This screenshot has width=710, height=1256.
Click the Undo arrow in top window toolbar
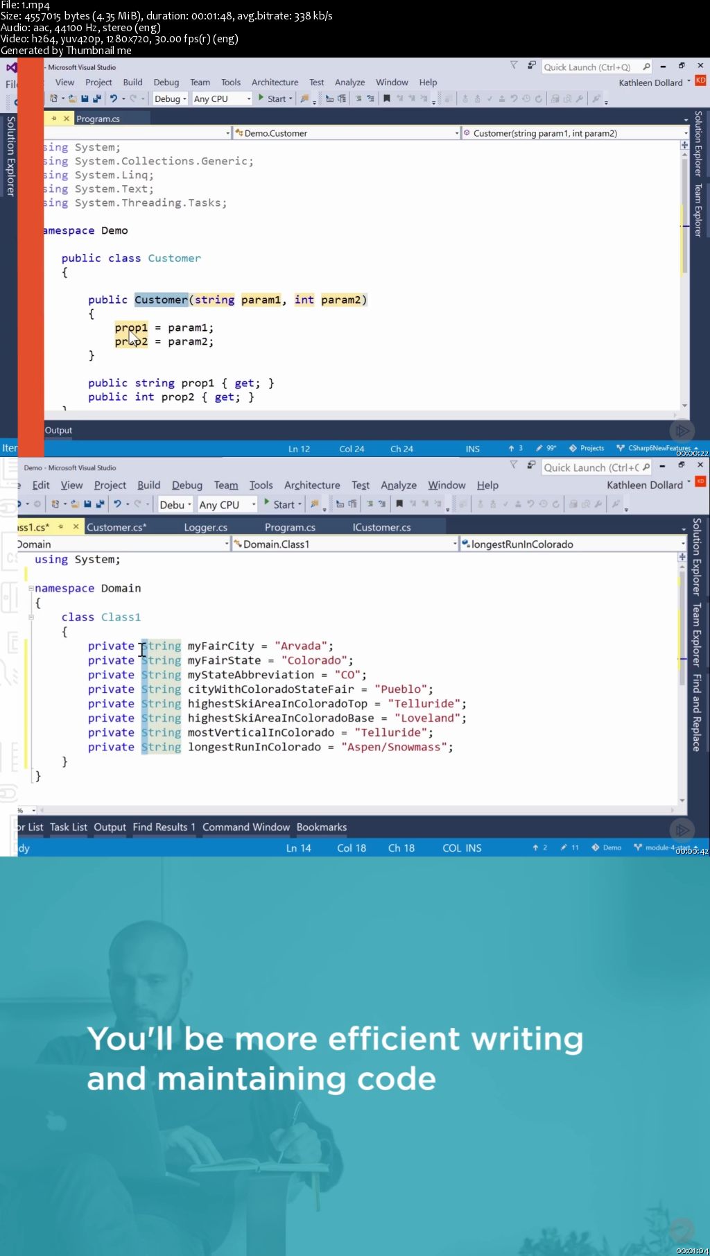click(114, 98)
